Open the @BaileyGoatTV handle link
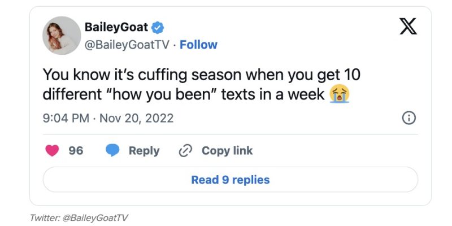 click(127, 45)
